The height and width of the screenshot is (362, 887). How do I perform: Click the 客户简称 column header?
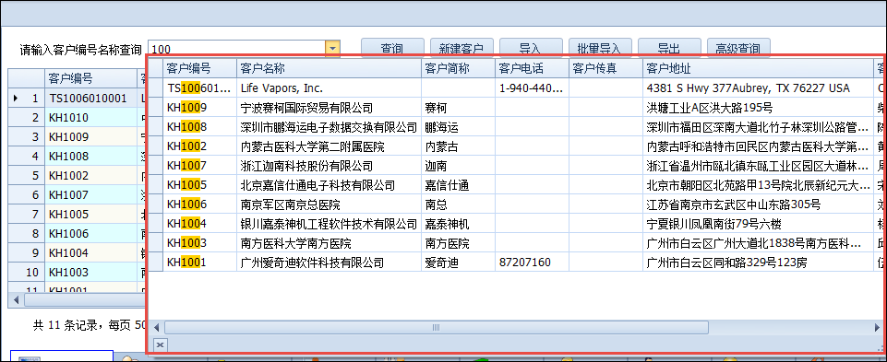tap(458, 68)
